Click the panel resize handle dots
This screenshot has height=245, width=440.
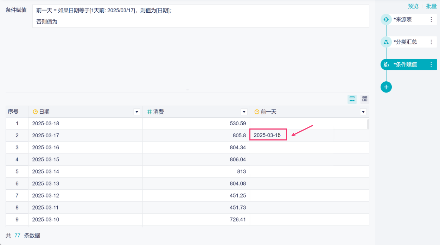(x=187, y=90)
